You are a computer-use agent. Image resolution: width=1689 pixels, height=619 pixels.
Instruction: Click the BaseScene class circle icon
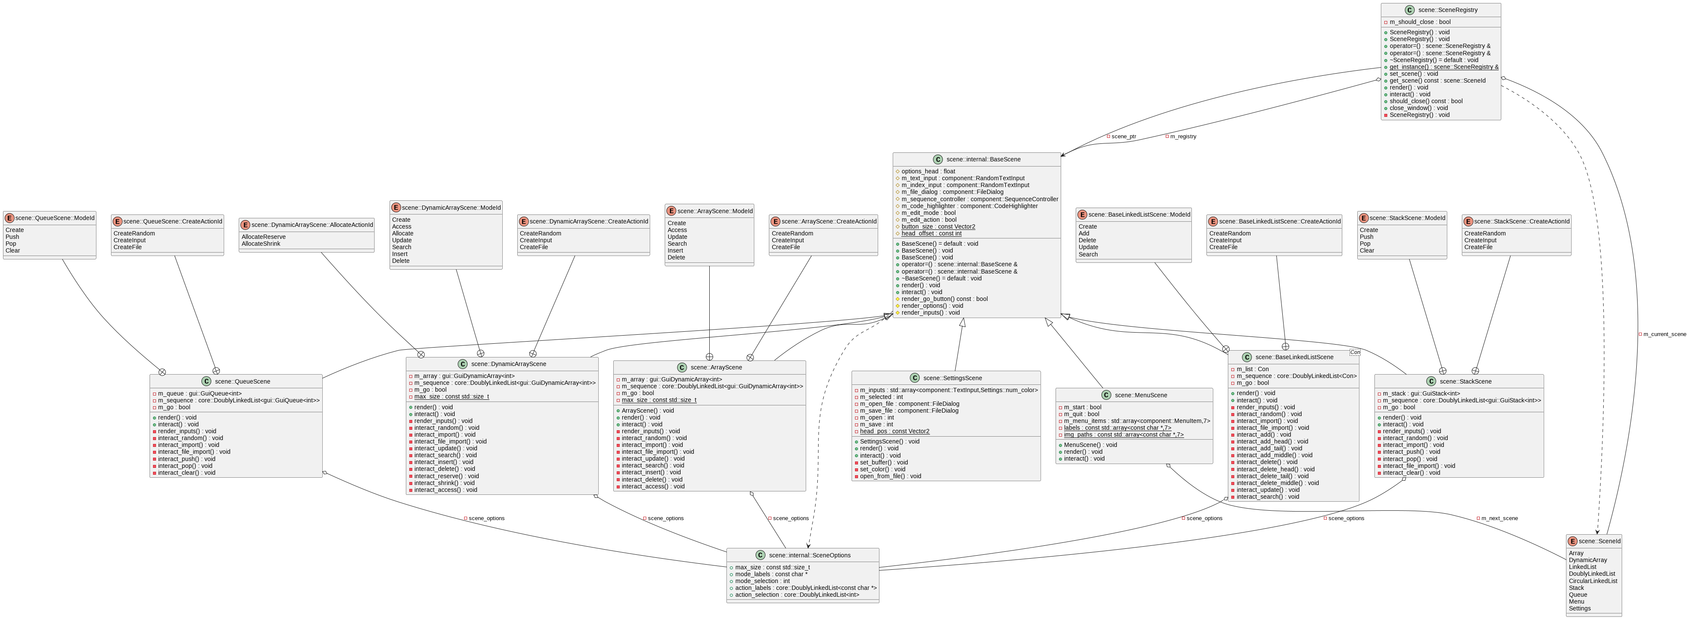coord(938,160)
